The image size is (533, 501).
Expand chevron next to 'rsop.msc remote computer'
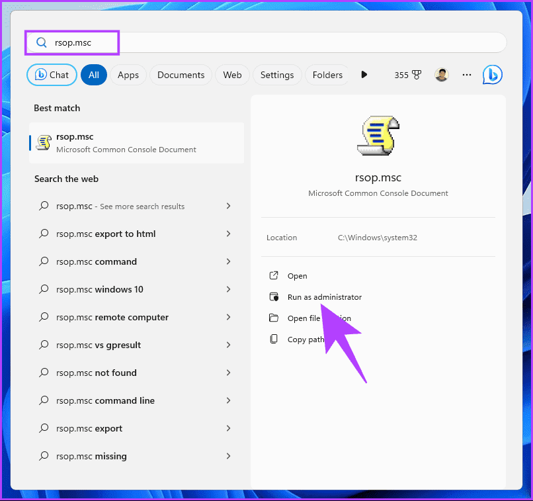pyautogui.click(x=228, y=317)
